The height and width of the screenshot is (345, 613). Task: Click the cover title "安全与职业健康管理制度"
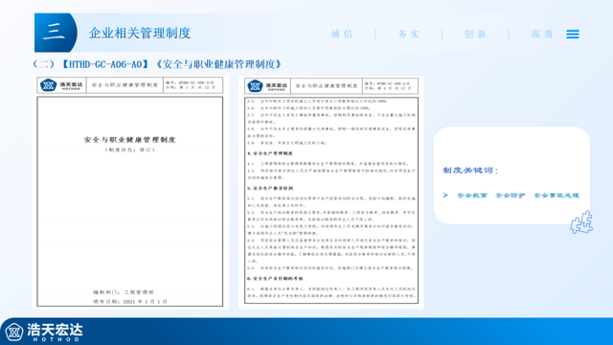[130, 140]
